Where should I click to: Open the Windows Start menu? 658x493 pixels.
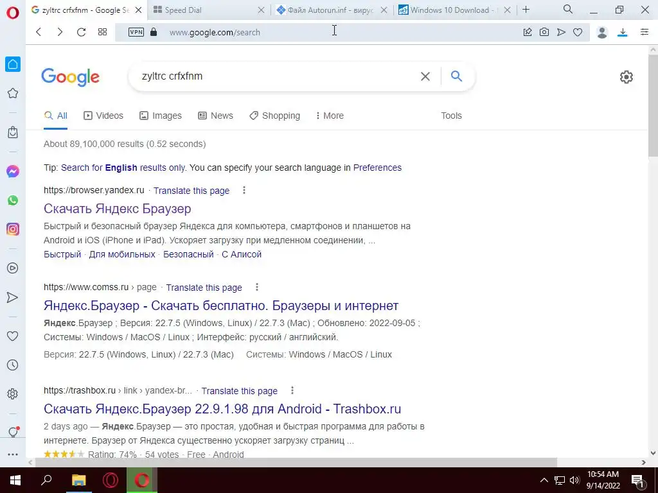[x=15, y=480]
